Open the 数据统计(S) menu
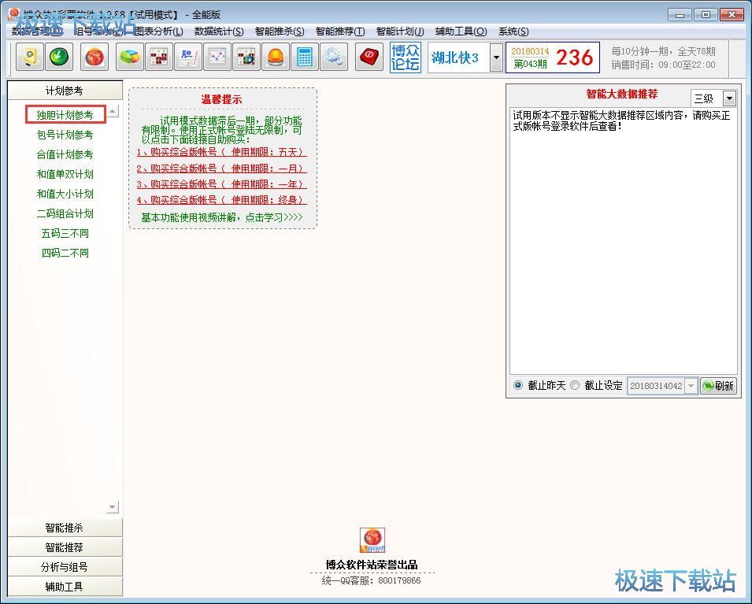The height and width of the screenshot is (604, 752). [x=219, y=31]
